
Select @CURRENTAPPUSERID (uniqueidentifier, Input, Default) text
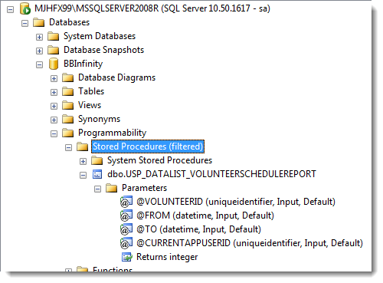(x=250, y=243)
